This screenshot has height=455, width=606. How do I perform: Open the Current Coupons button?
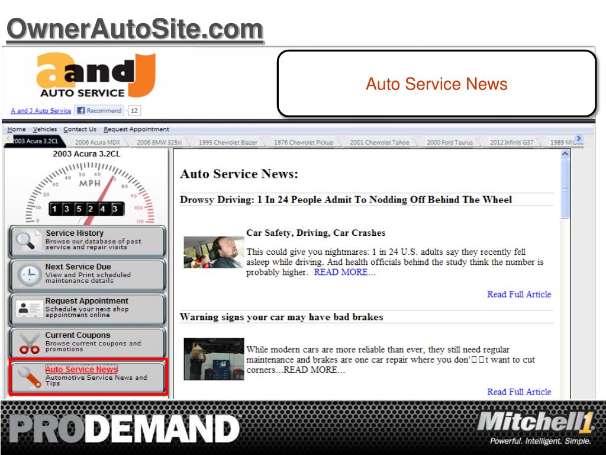pos(88,343)
